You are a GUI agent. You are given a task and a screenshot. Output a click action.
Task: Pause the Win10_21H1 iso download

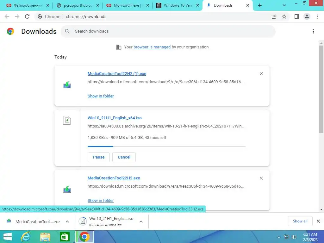pyautogui.click(x=99, y=157)
